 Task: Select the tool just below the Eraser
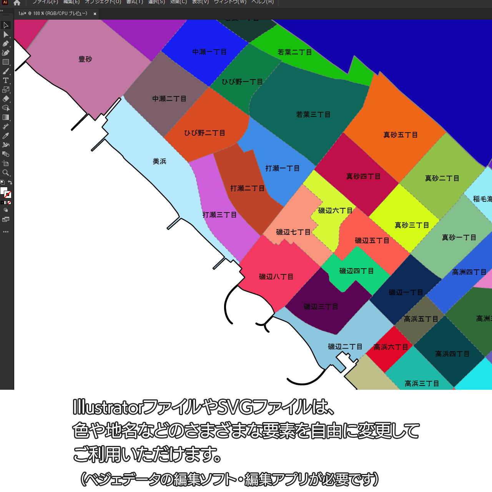point(6,108)
